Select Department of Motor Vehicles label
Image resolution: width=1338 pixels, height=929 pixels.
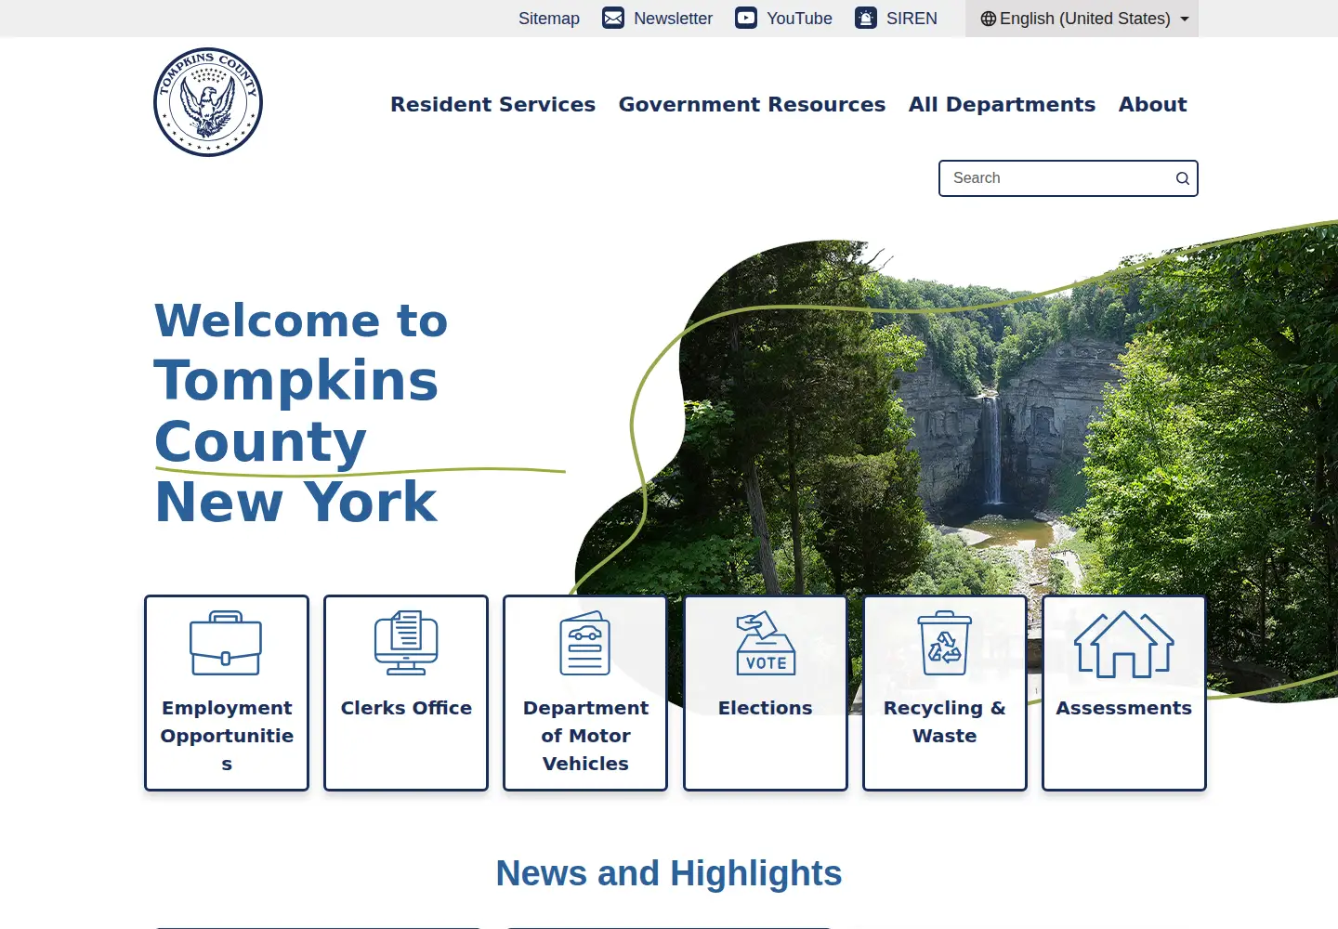pyautogui.click(x=585, y=736)
